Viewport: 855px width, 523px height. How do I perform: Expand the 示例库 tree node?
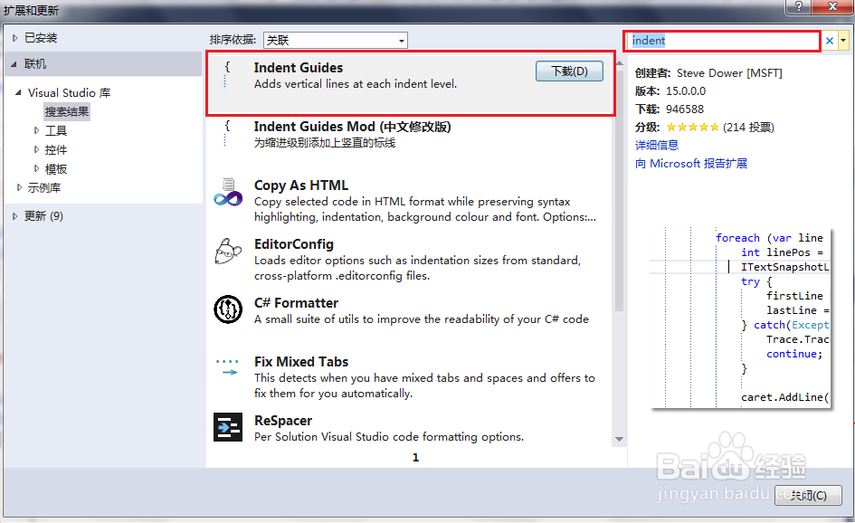[x=19, y=187]
